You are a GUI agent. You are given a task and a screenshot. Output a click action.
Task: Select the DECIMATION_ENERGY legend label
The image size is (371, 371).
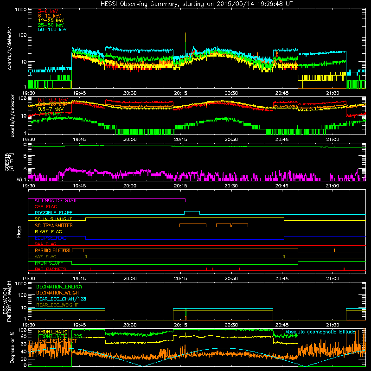pyautogui.click(x=59, y=287)
